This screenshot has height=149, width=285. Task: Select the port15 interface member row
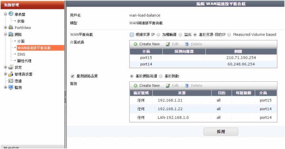203,58
